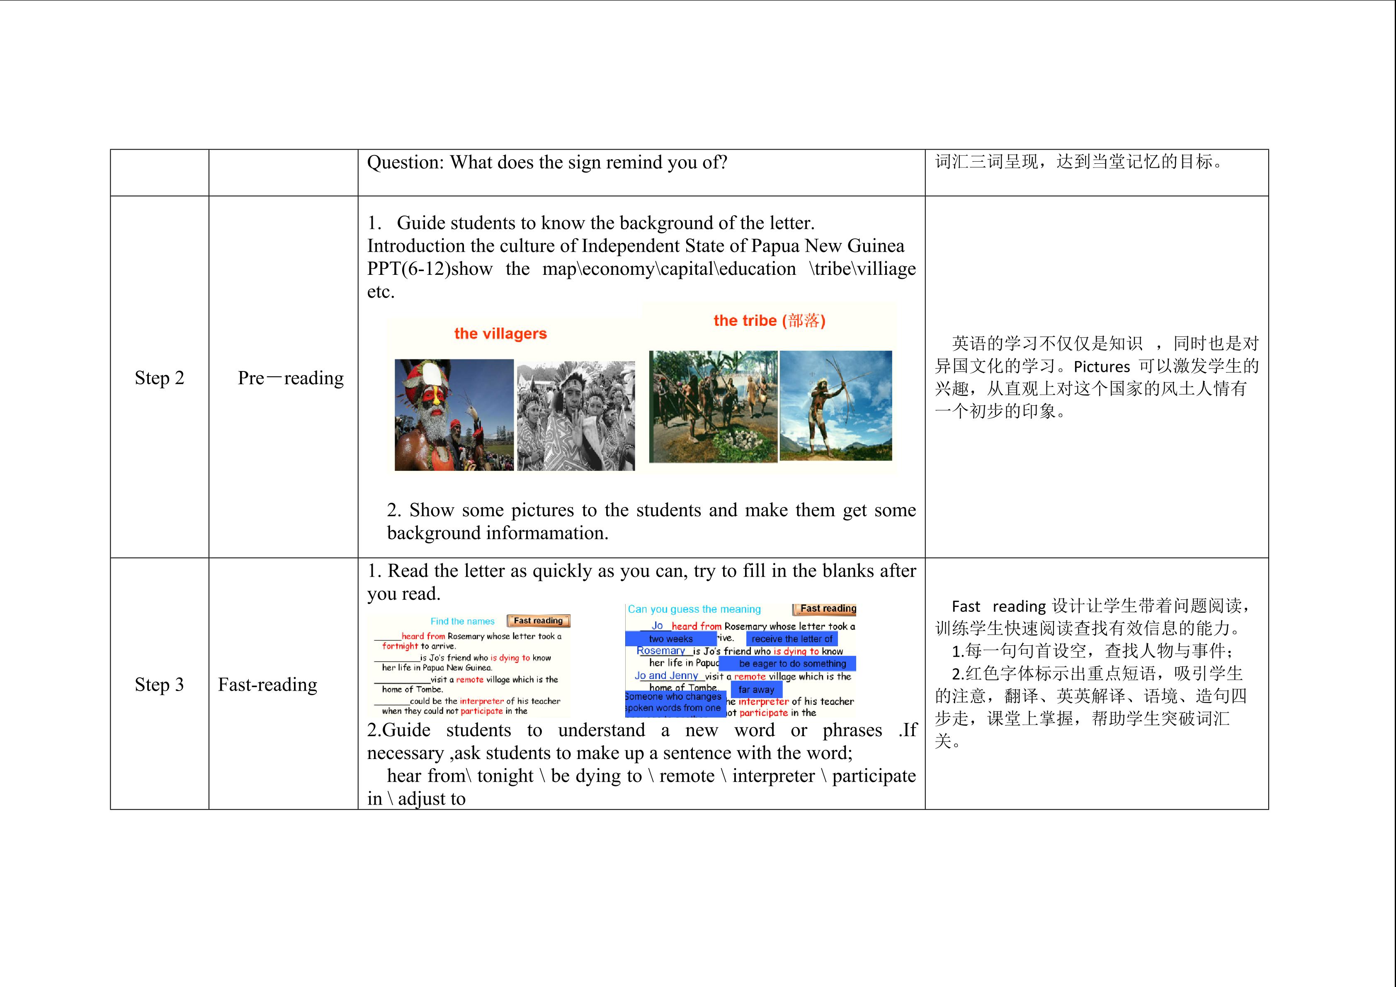Screen dimensions: 1396x987
Task: Click 'Question: What does the sign' text
Action: [x=546, y=162]
